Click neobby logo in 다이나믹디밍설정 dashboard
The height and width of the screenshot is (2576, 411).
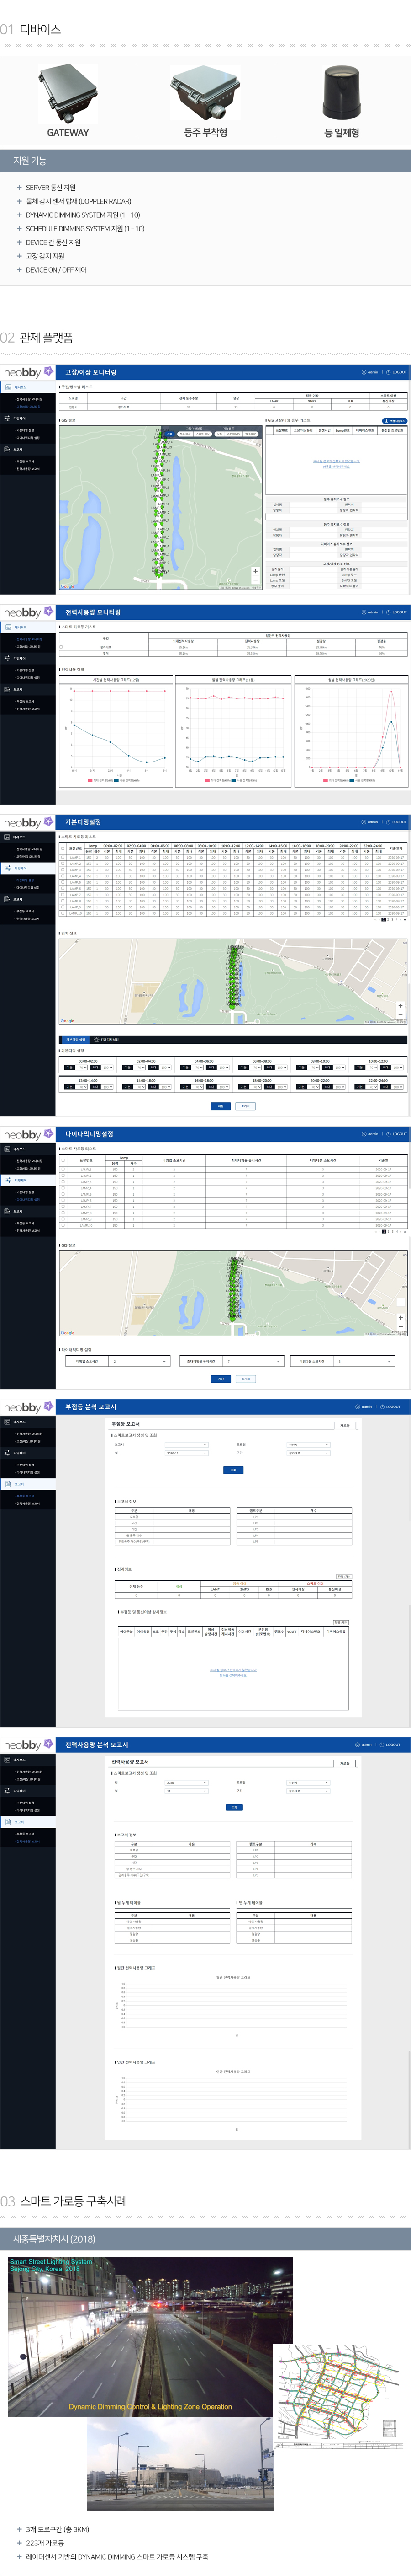[x=28, y=1134]
